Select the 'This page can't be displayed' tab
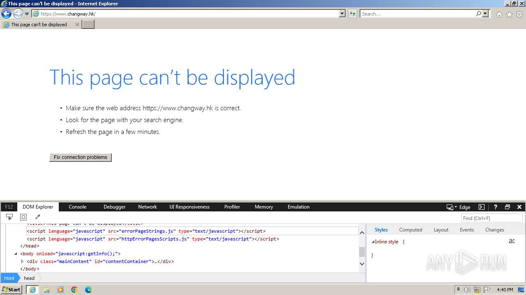 41,25
